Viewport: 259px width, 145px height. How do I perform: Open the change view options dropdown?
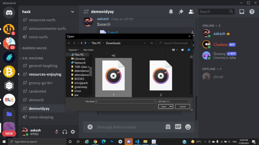click(x=177, y=50)
